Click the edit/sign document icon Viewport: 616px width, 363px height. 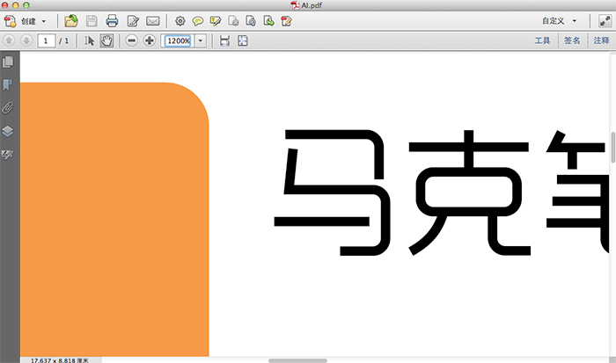(133, 21)
